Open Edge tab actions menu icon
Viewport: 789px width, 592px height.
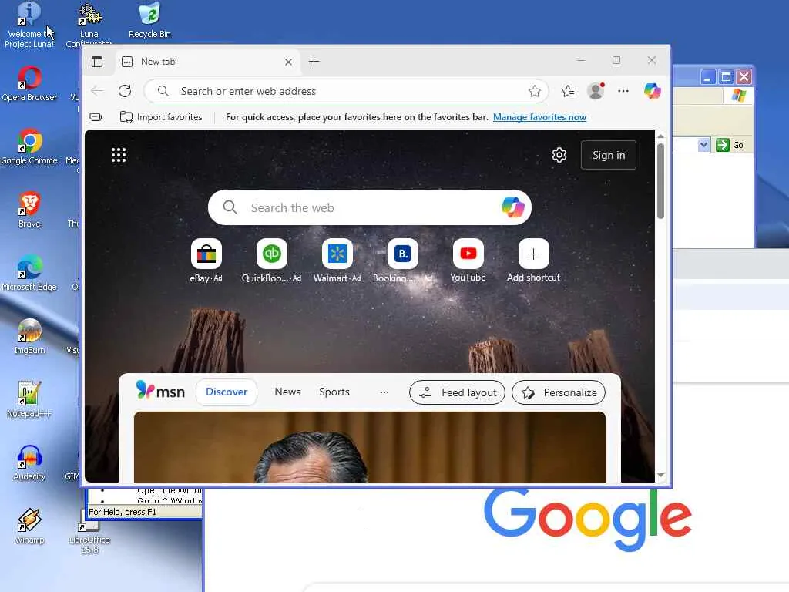coord(97,62)
